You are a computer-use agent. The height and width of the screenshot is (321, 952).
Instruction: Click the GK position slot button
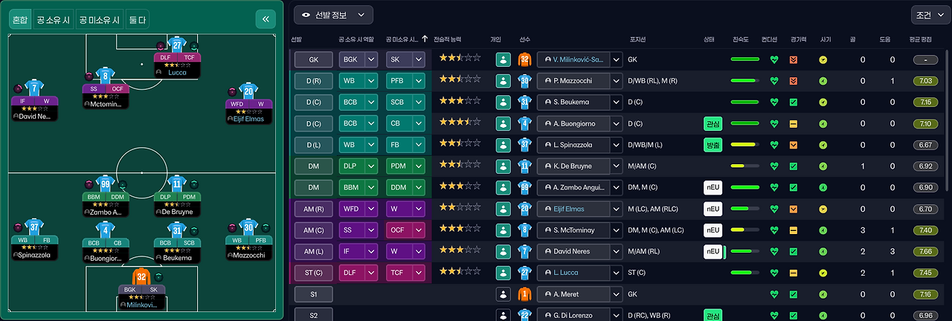(x=313, y=59)
